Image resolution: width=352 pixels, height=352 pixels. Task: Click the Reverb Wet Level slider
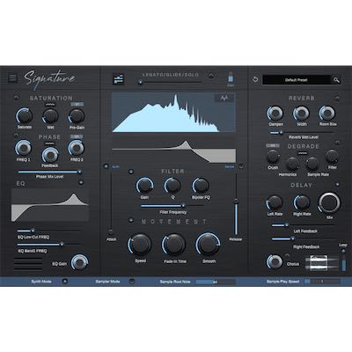[301, 133]
